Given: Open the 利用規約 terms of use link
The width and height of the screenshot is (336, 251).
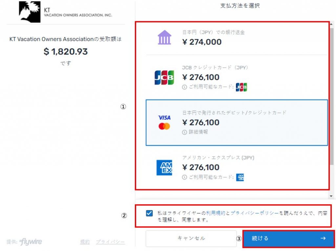Looking at the screenshot, I should [216, 213].
